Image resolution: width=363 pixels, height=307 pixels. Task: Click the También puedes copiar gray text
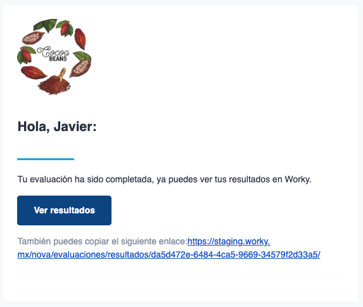[x=103, y=241]
